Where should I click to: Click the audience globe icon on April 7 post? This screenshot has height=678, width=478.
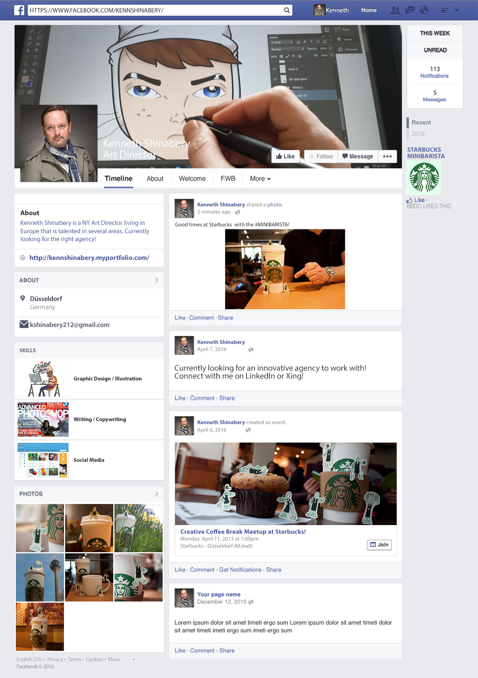pos(251,350)
